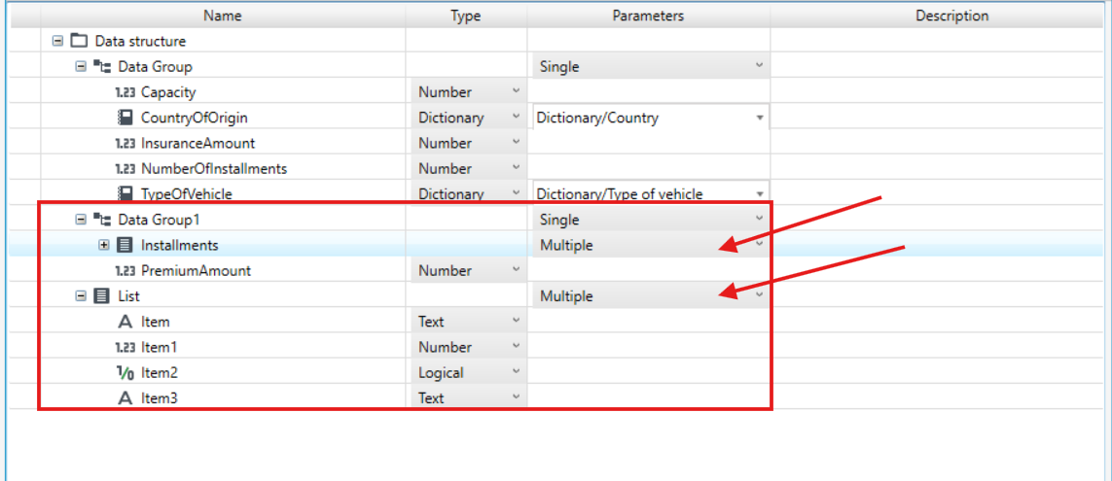This screenshot has height=481, width=1112.
Task: Click the Name column header
Action: tap(223, 16)
